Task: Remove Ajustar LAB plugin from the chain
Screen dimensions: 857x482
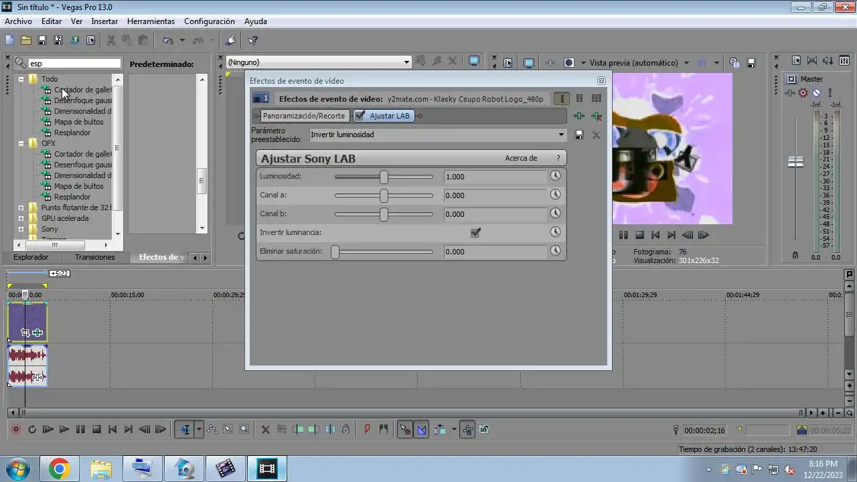Action: 597,116
